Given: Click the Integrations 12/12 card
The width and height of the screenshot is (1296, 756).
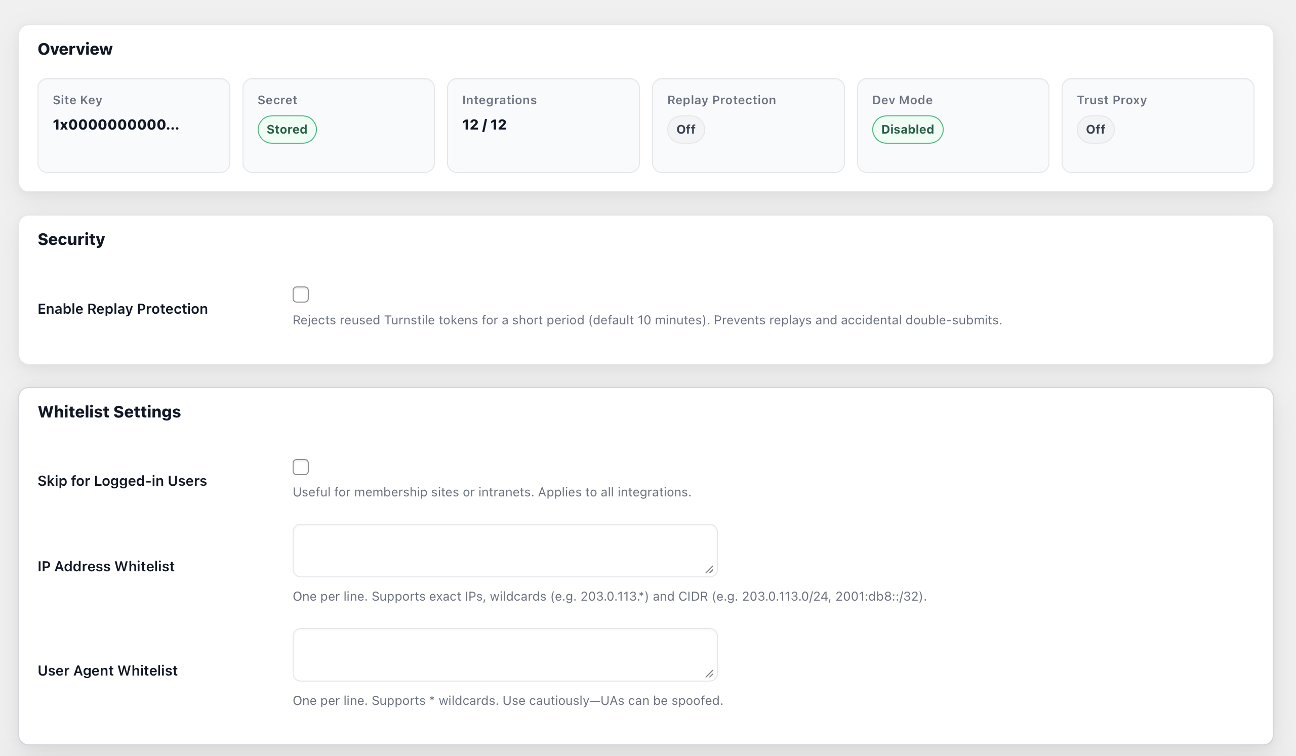Looking at the screenshot, I should 543,125.
